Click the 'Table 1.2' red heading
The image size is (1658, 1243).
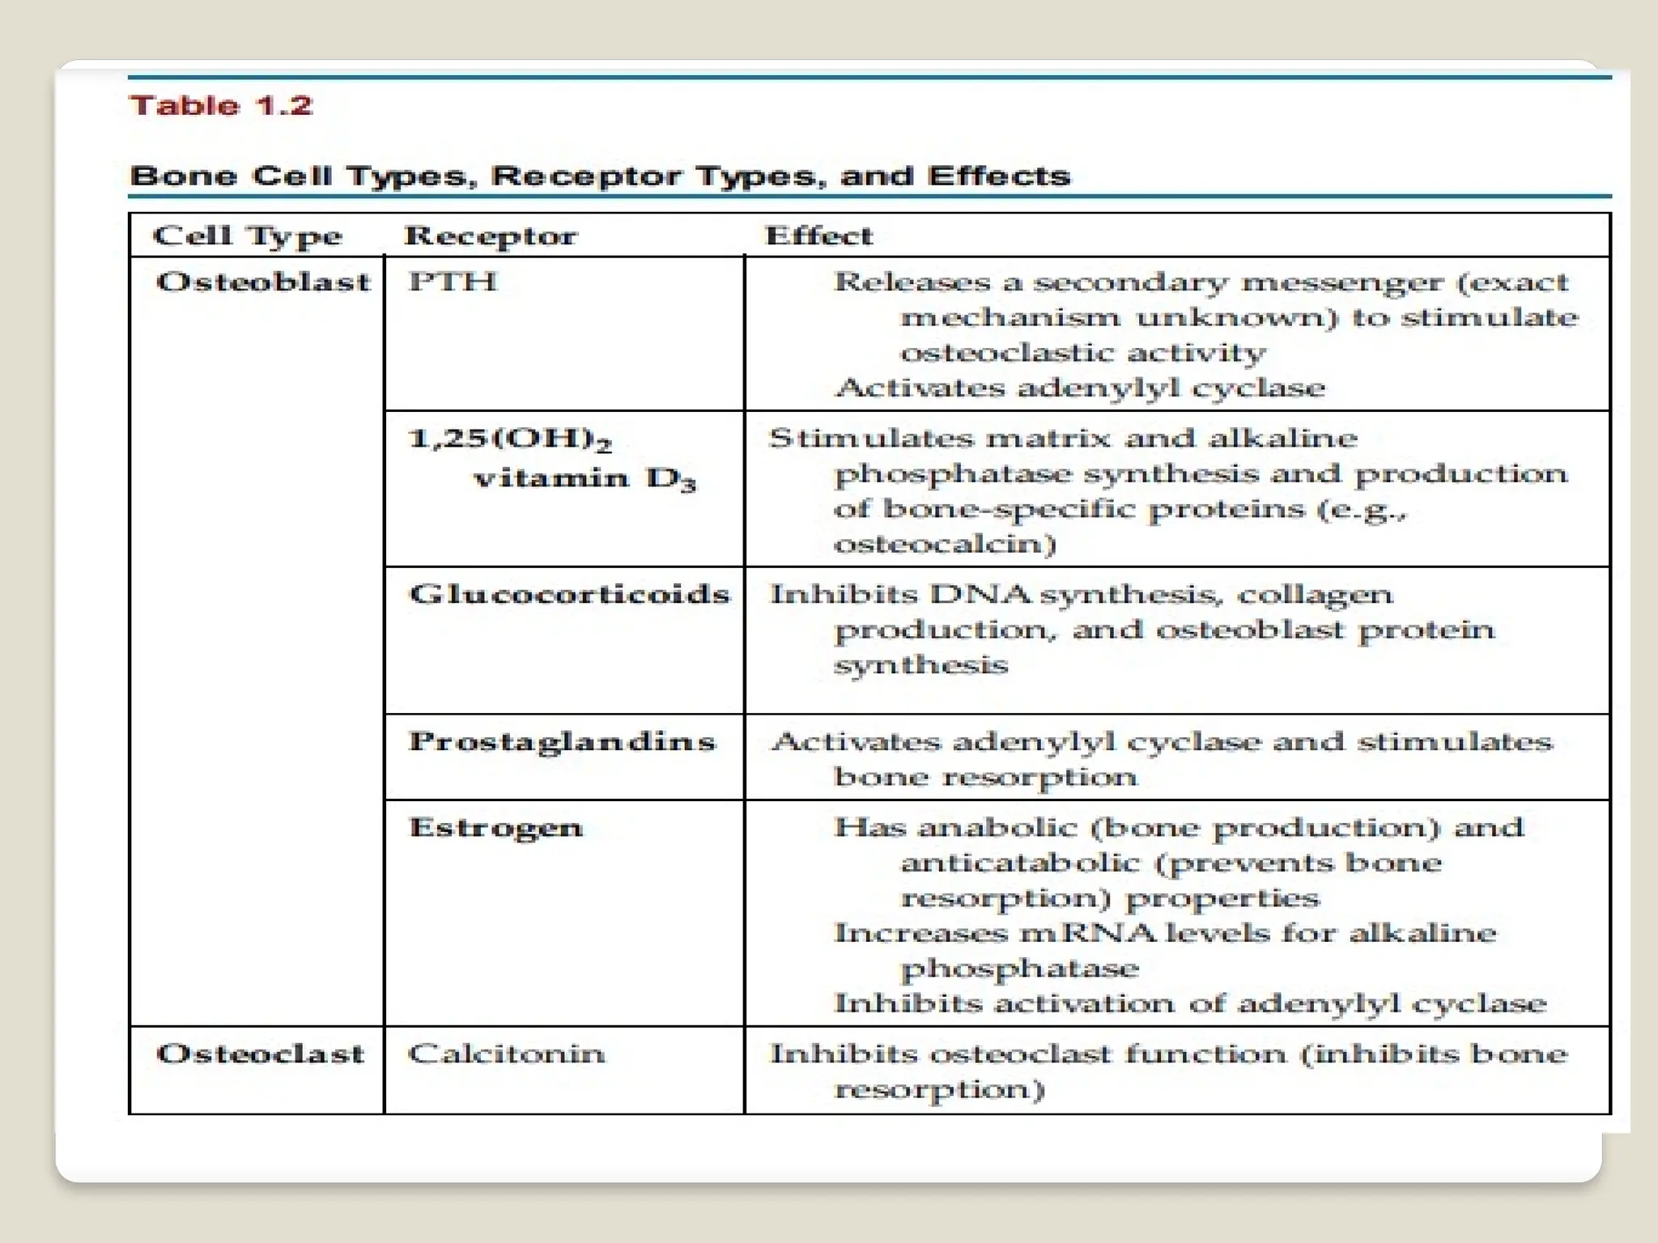pos(221,106)
